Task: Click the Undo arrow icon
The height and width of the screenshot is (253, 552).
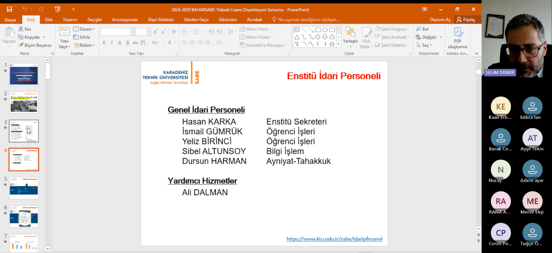Action: [x=25, y=9]
